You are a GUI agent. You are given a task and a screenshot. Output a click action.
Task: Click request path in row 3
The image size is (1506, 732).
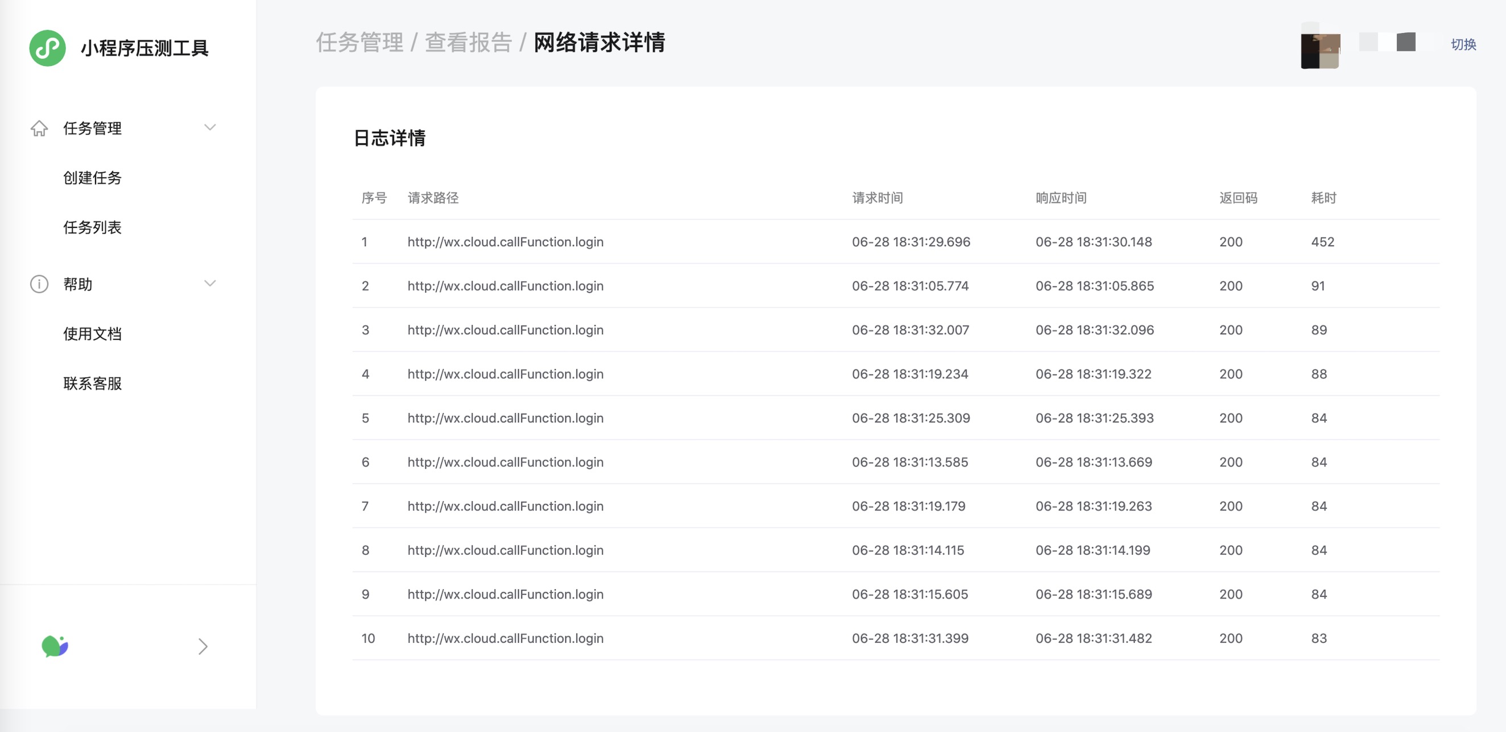click(x=506, y=330)
